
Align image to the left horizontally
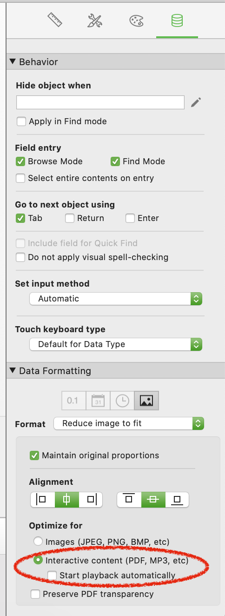point(42,500)
